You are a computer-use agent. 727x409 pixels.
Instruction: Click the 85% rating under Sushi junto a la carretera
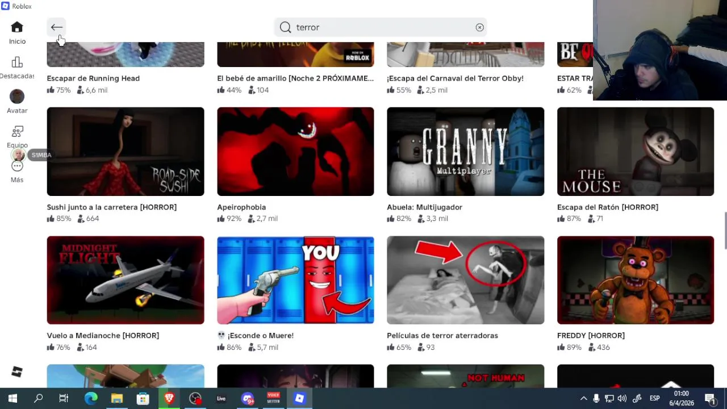(x=59, y=219)
